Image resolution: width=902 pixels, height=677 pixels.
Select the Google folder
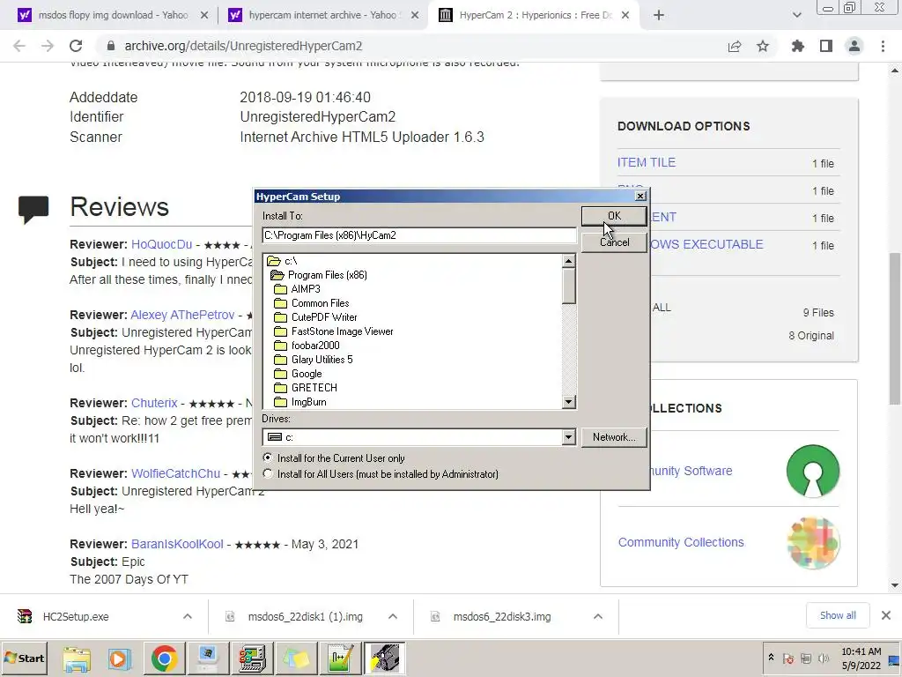[x=298, y=374]
